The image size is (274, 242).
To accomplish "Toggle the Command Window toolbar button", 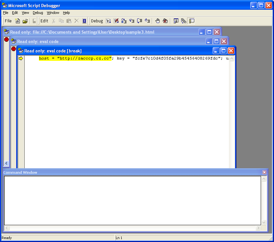I will (x=192, y=21).
